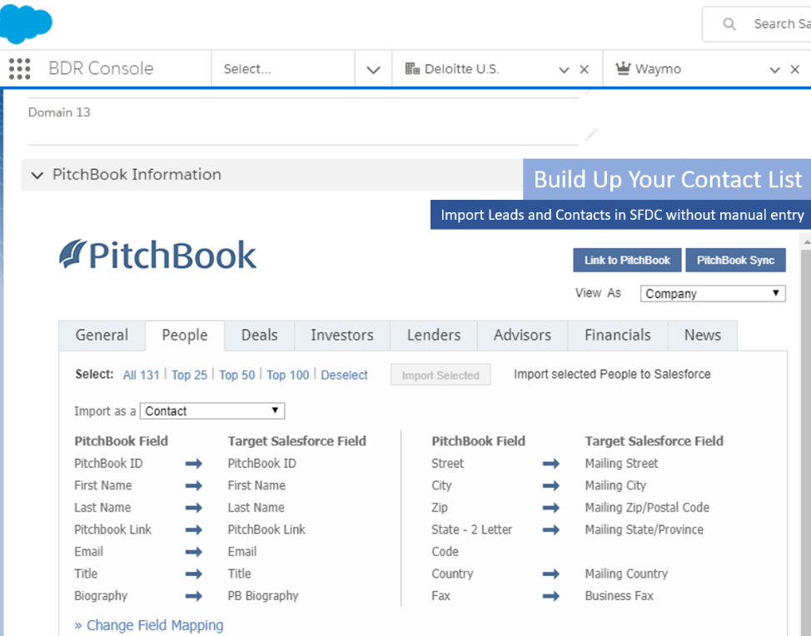
Task: Click the PitchBook Sync button
Action: click(736, 260)
